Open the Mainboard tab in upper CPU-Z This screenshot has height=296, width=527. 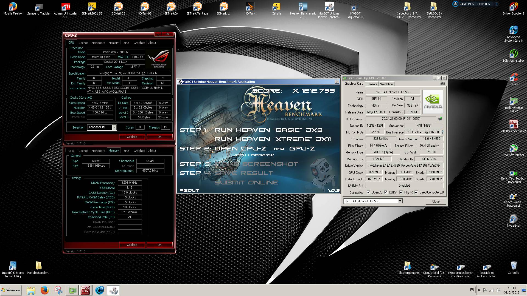(x=98, y=43)
